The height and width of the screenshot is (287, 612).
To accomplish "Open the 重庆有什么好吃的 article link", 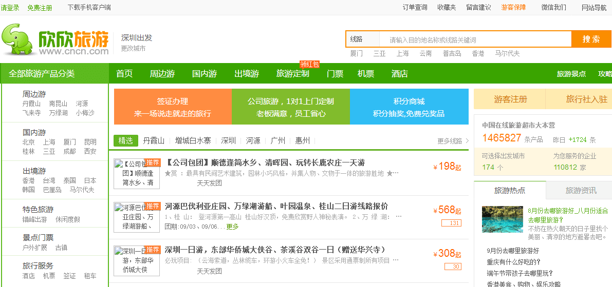I will point(514,262).
